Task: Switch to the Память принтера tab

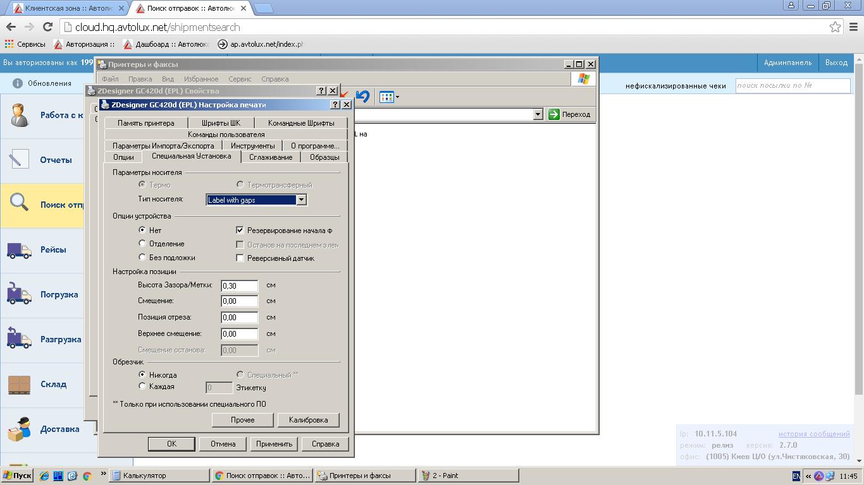Action: click(x=145, y=123)
